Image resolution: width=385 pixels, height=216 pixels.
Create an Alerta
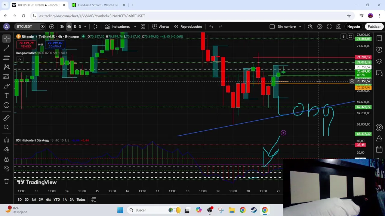point(161,27)
